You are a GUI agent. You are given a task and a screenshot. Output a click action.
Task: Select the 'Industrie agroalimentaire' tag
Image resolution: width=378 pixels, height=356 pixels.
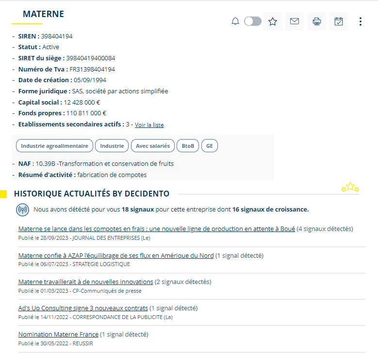[54, 146]
